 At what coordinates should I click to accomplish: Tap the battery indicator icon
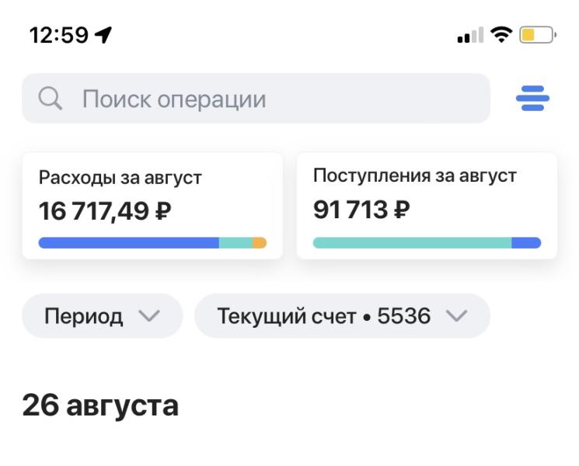coord(538,35)
